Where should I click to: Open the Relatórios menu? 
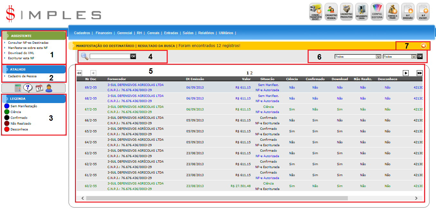coord(206,33)
